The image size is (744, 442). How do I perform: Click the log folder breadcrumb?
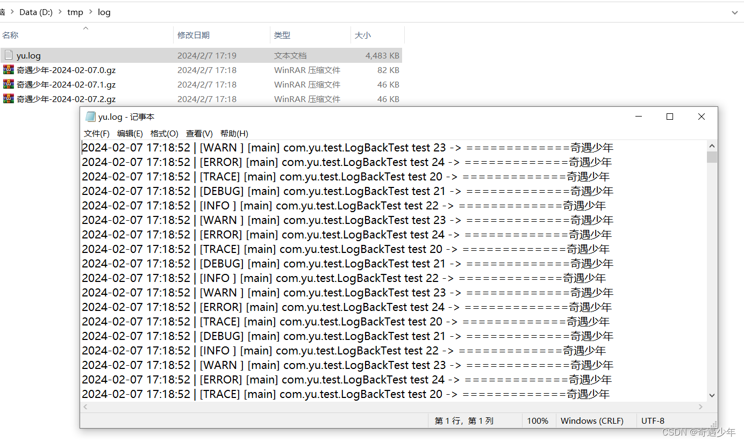(x=104, y=12)
